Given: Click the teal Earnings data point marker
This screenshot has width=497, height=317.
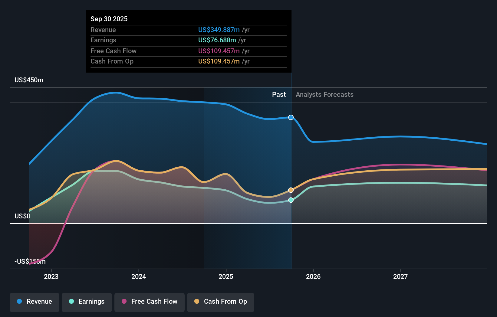Looking at the screenshot, I should click(x=291, y=200).
